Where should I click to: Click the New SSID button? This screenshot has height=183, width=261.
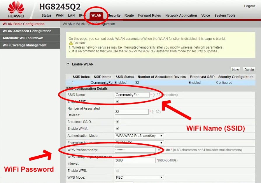coord(235,70)
